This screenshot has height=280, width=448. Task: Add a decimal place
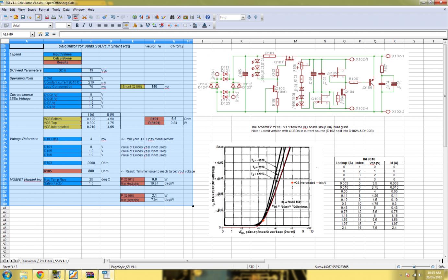(x=154, y=25)
